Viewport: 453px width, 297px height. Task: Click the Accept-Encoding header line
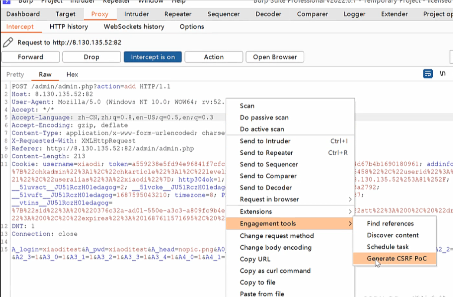[70, 125]
